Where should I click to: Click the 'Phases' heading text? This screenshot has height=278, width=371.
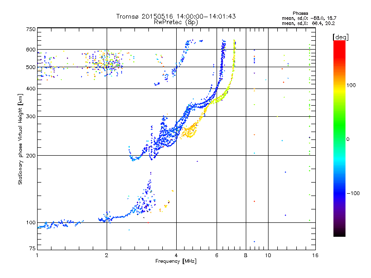pyautogui.click(x=300, y=13)
